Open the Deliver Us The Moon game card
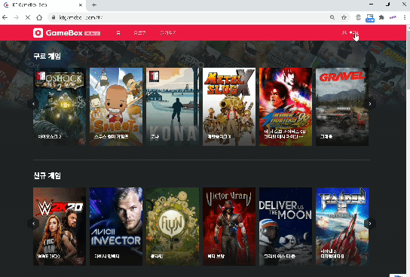410x277 pixels. (286, 227)
